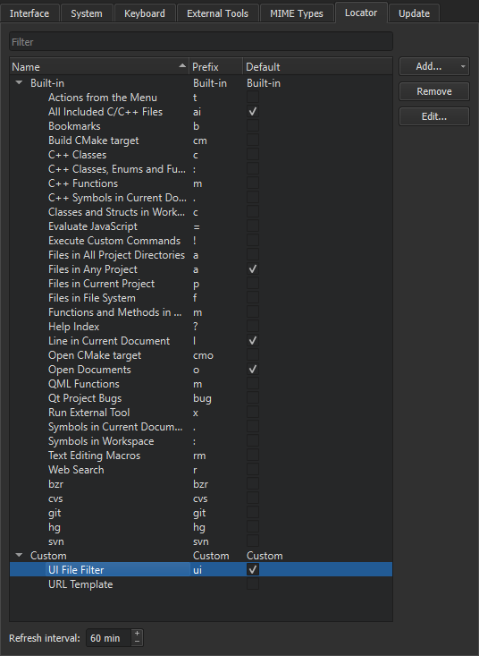The height and width of the screenshot is (656, 479).
Task: Select the svn filter row
Action: [x=201, y=541]
